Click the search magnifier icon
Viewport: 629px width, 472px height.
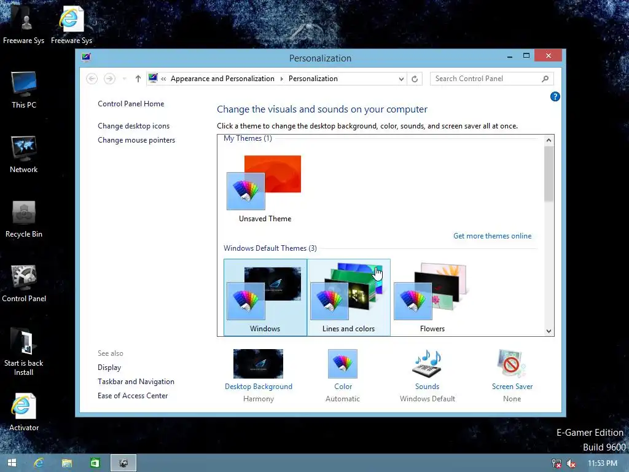545,79
